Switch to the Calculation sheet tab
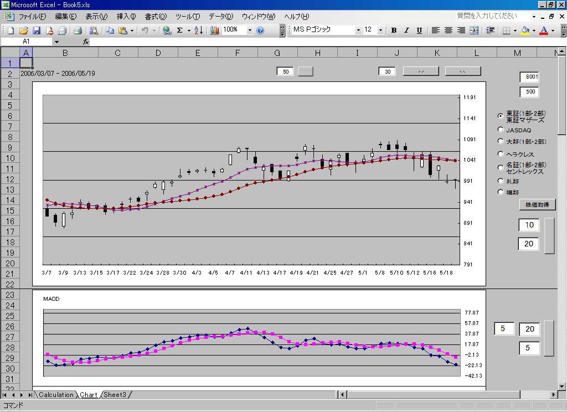Screen dimensions: 567x412 click(x=55, y=395)
